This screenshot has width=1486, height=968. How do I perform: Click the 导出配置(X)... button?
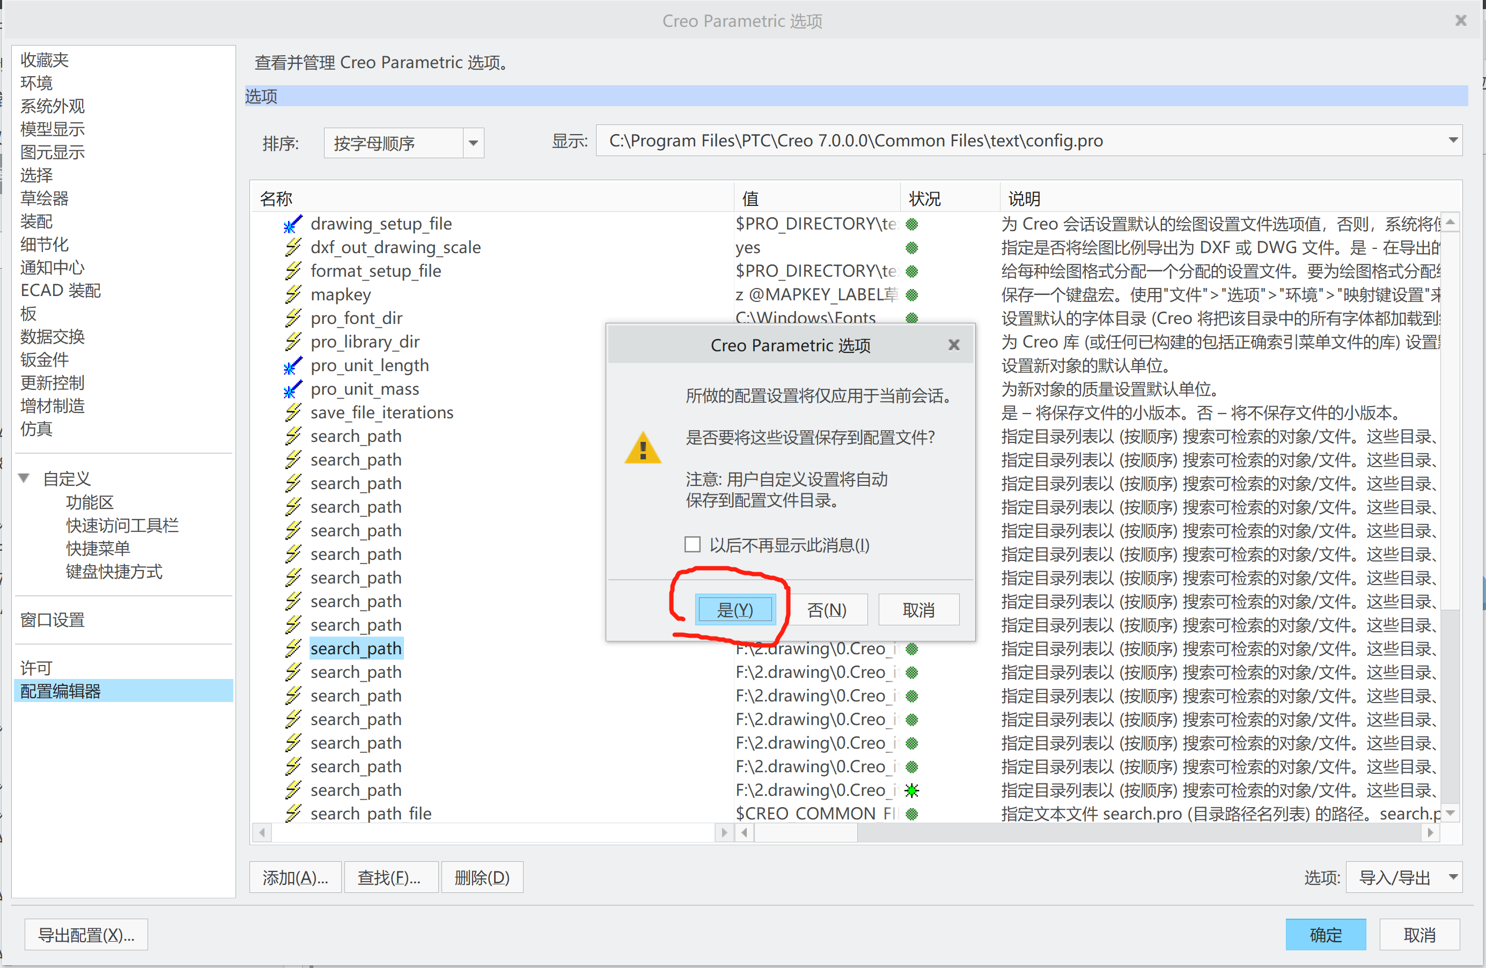click(x=86, y=934)
